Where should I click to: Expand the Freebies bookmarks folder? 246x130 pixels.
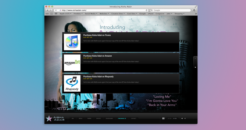78,14
